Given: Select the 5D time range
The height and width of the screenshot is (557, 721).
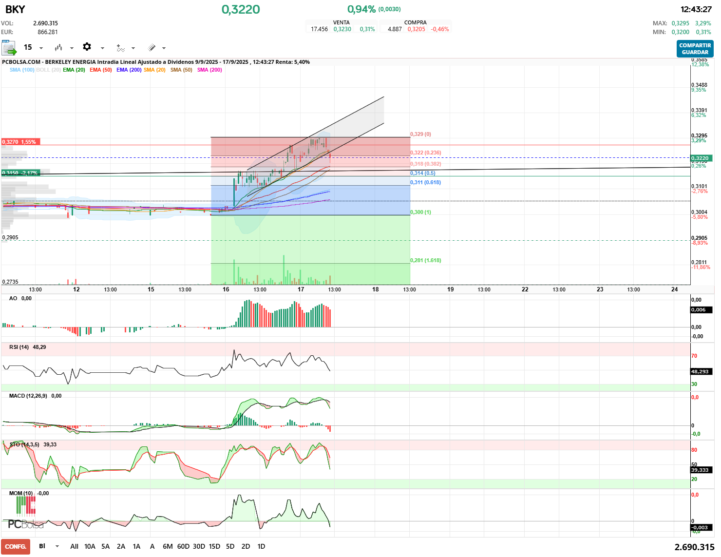Looking at the screenshot, I should click(x=230, y=546).
